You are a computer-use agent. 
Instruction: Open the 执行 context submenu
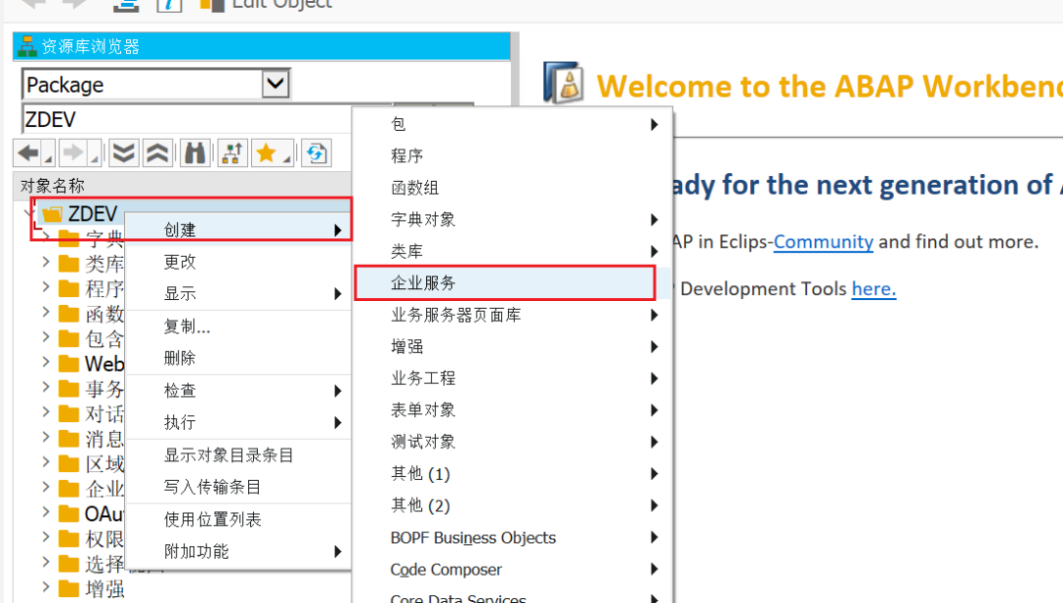(238, 422)
